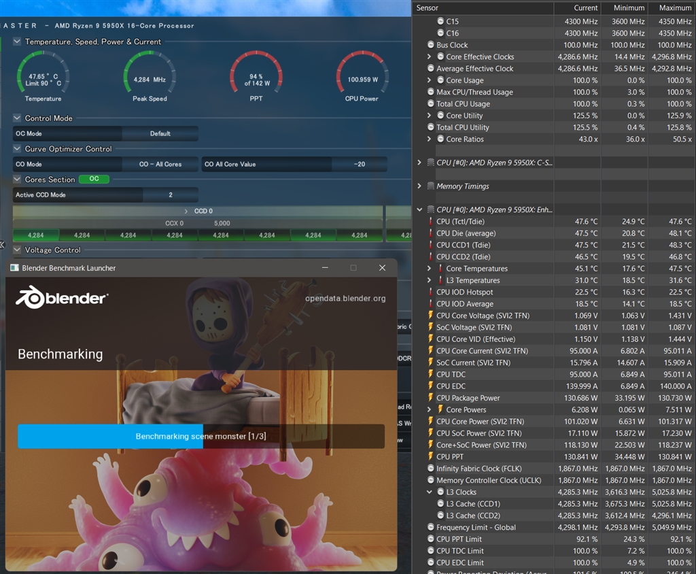Click the Total CPU Usage icon
Screen dimensions: 696x574
pyautogui.click(x=430, y=103)
